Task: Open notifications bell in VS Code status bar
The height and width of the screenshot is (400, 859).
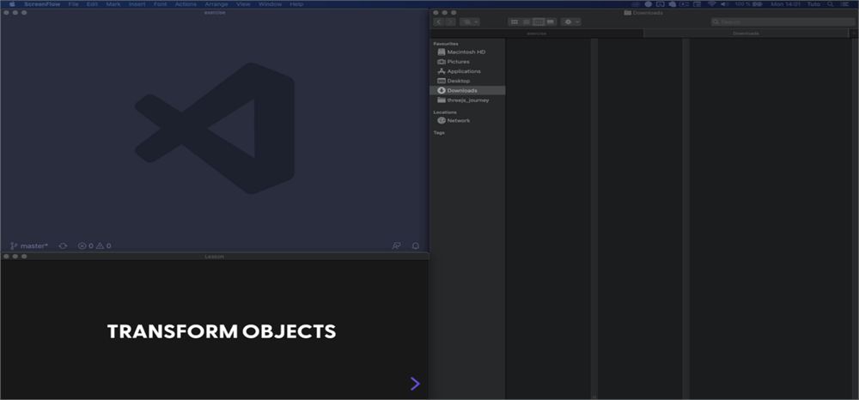Action: click(416, 245)
